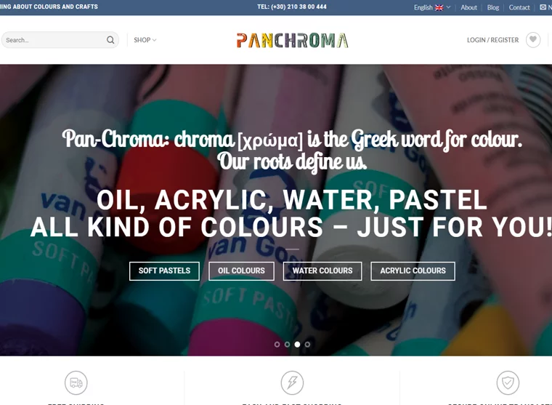Click the UK flag language icon

[439, 7]
